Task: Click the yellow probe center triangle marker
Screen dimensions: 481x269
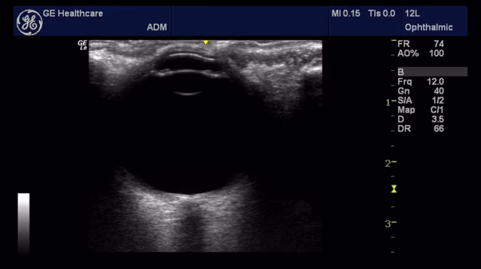Action: 205,43
